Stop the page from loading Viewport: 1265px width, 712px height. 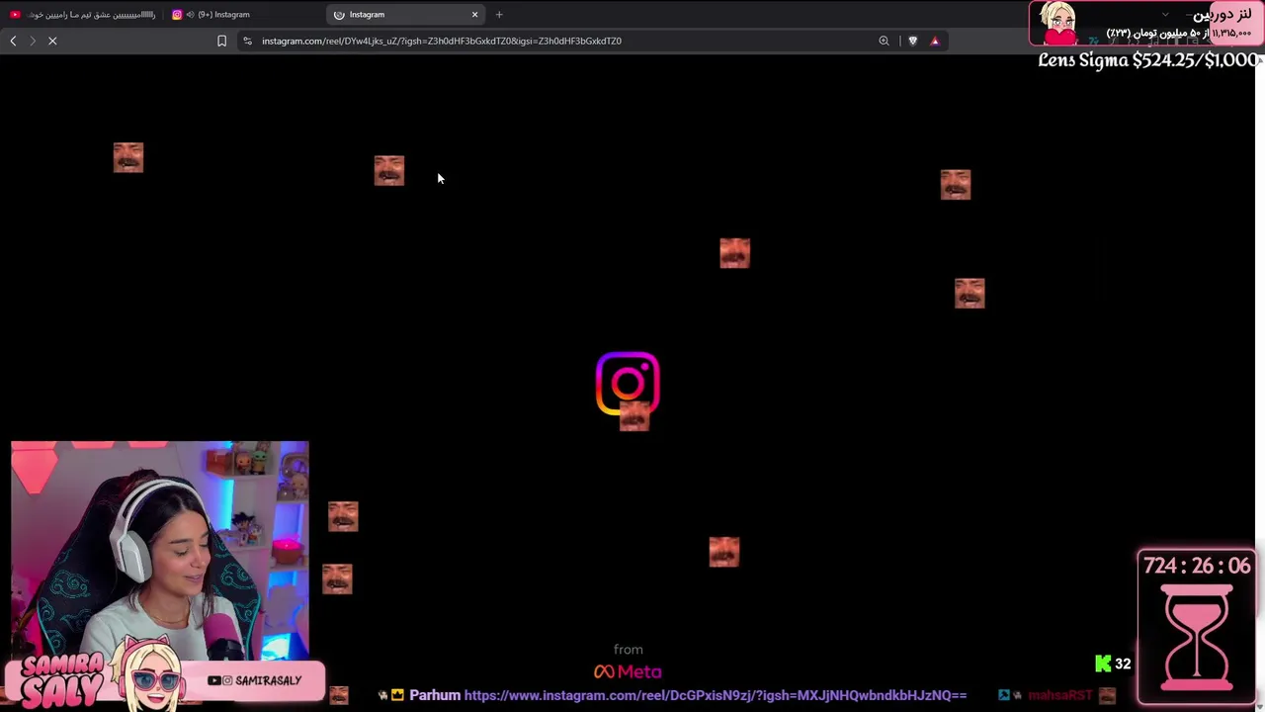[x=53, y=41]
